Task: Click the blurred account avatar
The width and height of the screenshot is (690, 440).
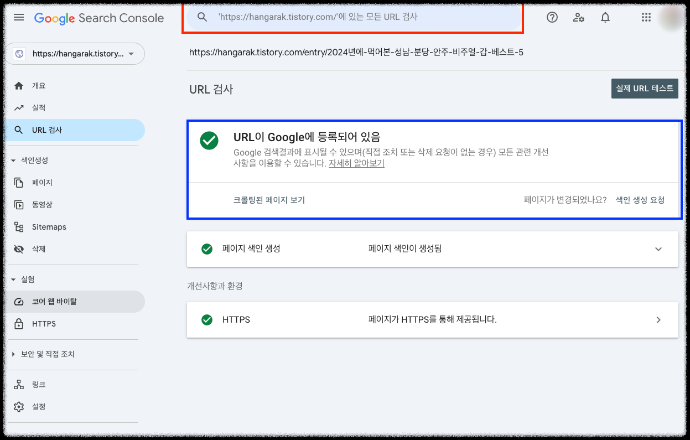Action: (x=671, y=18)
